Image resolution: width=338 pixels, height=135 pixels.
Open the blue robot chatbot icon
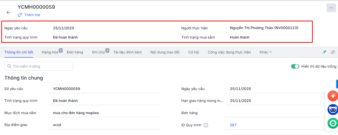click(333, 109)
